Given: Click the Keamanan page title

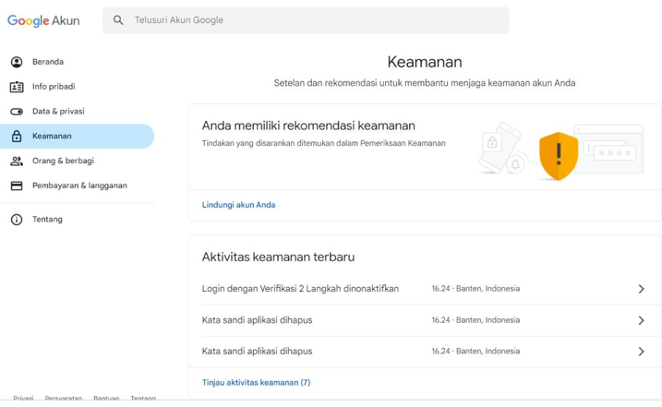Looking at the screenshot, I should (425, 62).
